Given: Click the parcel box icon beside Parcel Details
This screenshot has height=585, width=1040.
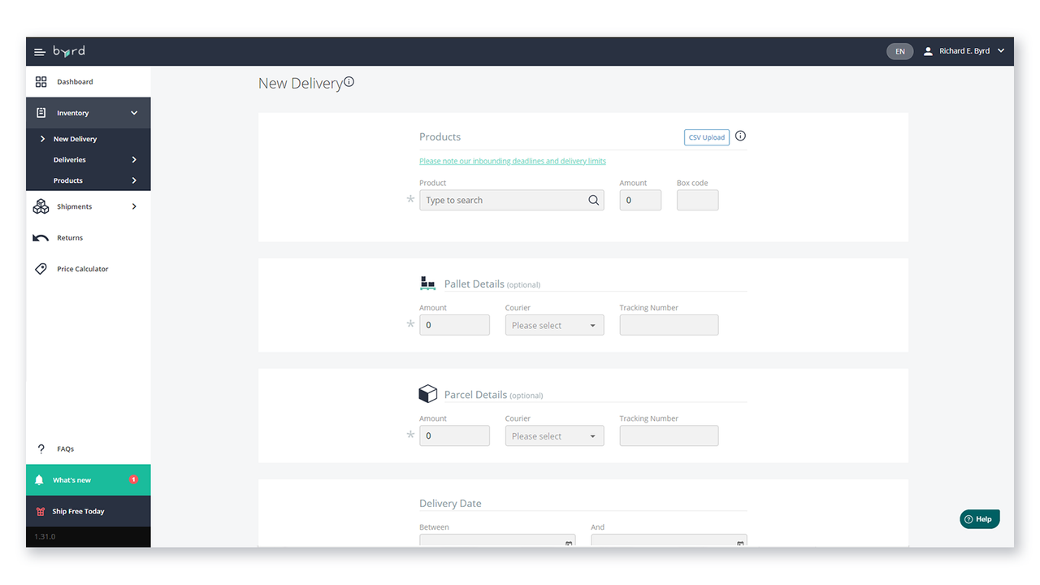Looking at the screenshot, I should 427,393.
